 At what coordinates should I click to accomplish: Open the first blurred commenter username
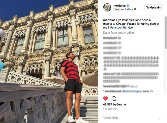pyautogui.click(x=110, y=38)
